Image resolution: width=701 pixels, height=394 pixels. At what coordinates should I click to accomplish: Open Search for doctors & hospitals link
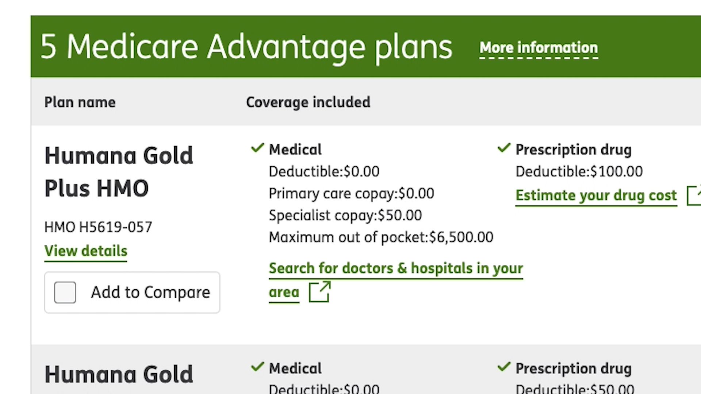coord(396,280)
